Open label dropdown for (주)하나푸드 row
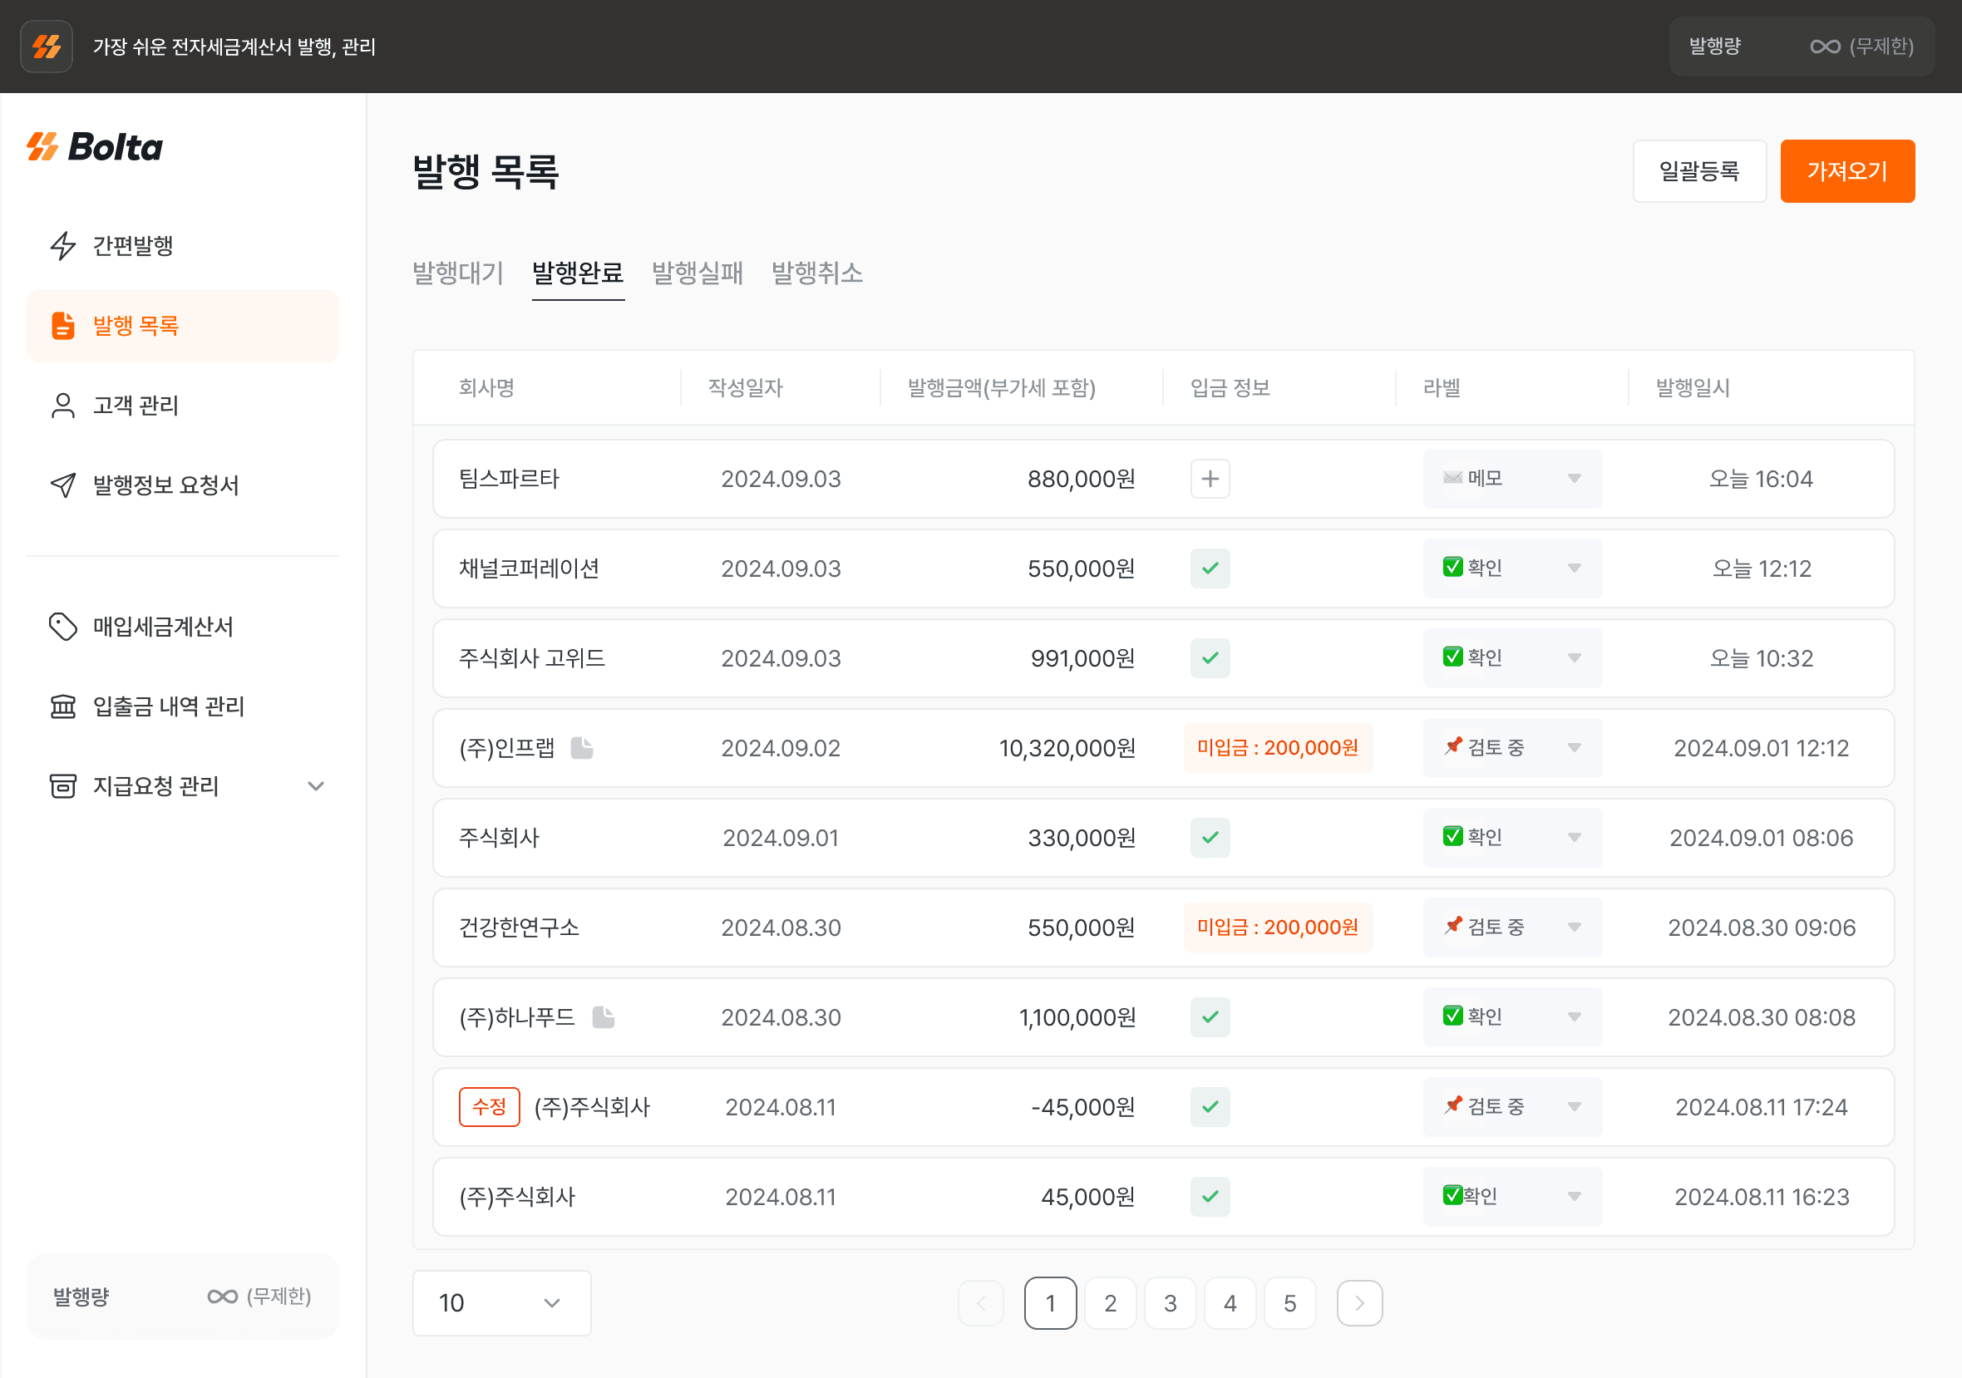The height and width of the screenshot is (1378, 1962). 1512,1017
